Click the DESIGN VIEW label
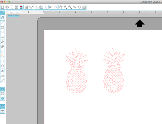Screen dimensions: 162x124 click(x=13, y=16)
